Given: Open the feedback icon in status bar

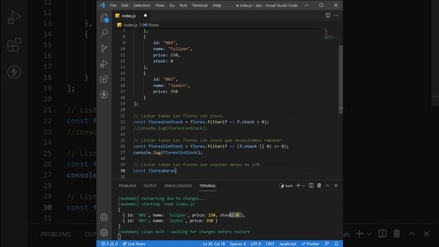Looking at the screenshot, I should [x=327, y=244].
